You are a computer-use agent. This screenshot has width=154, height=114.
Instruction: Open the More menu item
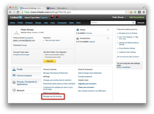(78, 23)
